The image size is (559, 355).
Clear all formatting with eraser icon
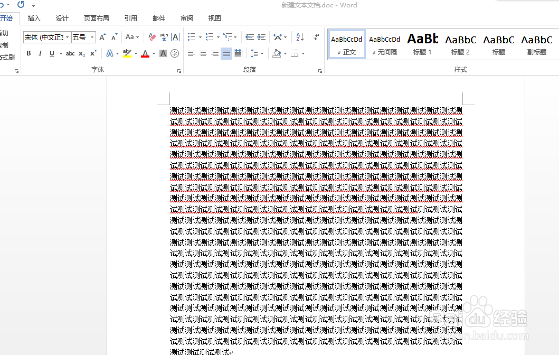tap(152, 37)
